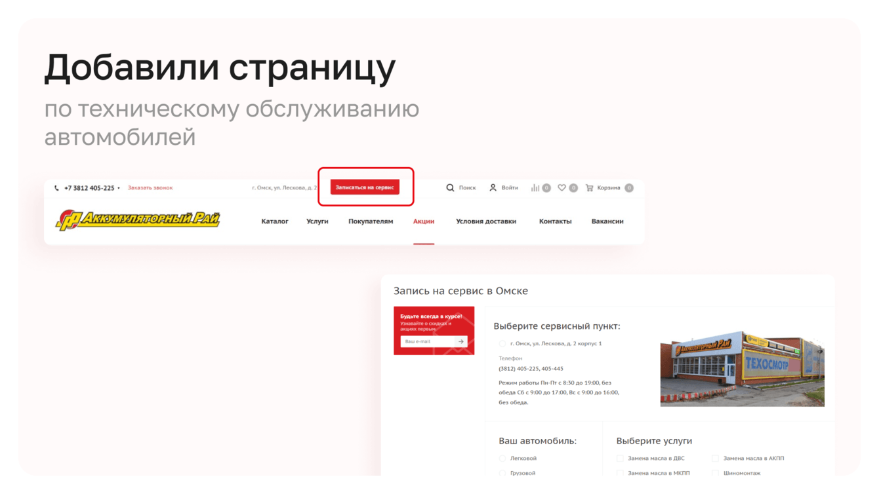Open the Услуги menu item
Viewport: 879px width, 494px height.
click(317, 221)
